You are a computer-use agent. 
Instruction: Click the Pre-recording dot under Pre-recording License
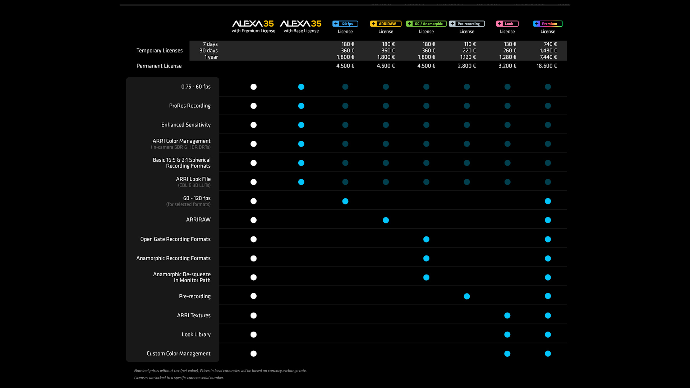[x=467, y=296]
